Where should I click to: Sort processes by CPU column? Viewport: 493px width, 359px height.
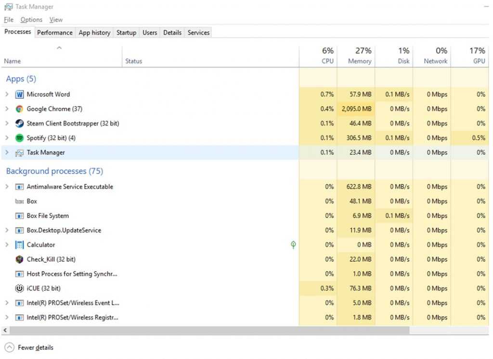(x=318, y=56)
